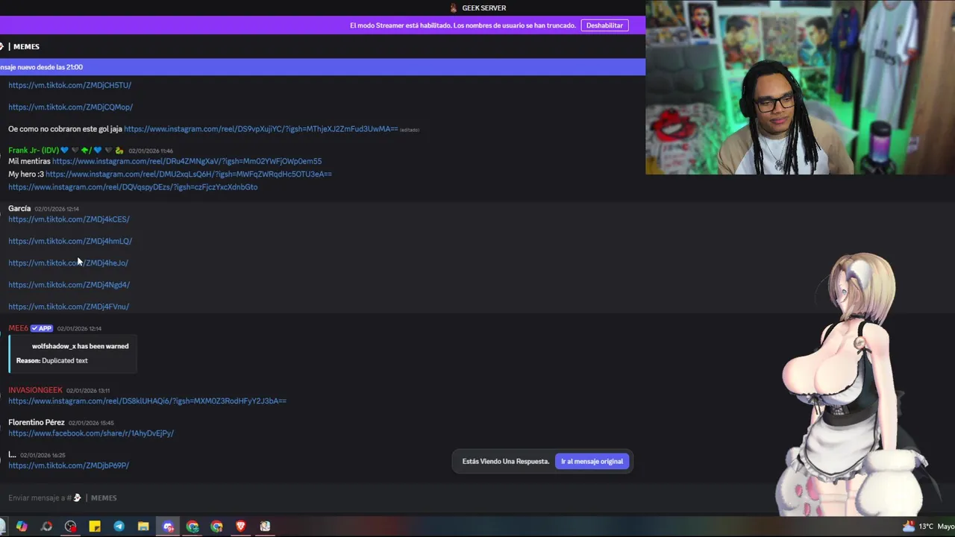This screenshot has width=955, height=537.
Task: Click the MEMES channel header title
Action: 26,46
